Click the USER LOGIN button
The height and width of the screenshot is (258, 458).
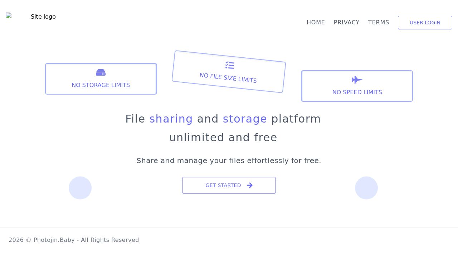click(x=425, y=23)
